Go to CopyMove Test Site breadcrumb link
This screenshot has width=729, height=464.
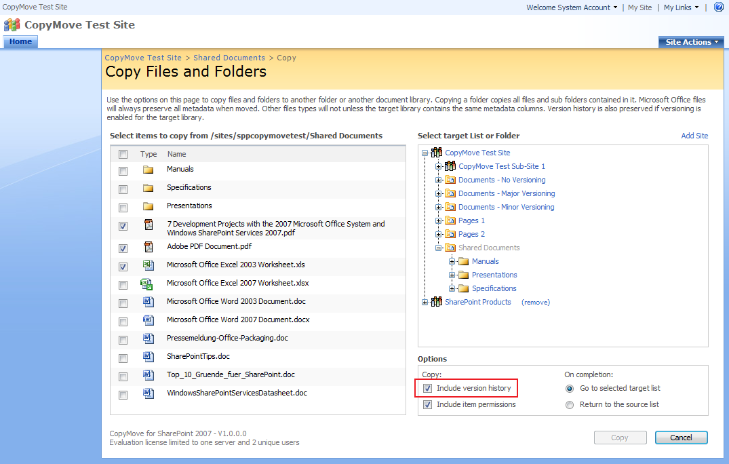(x=143, y=58)
